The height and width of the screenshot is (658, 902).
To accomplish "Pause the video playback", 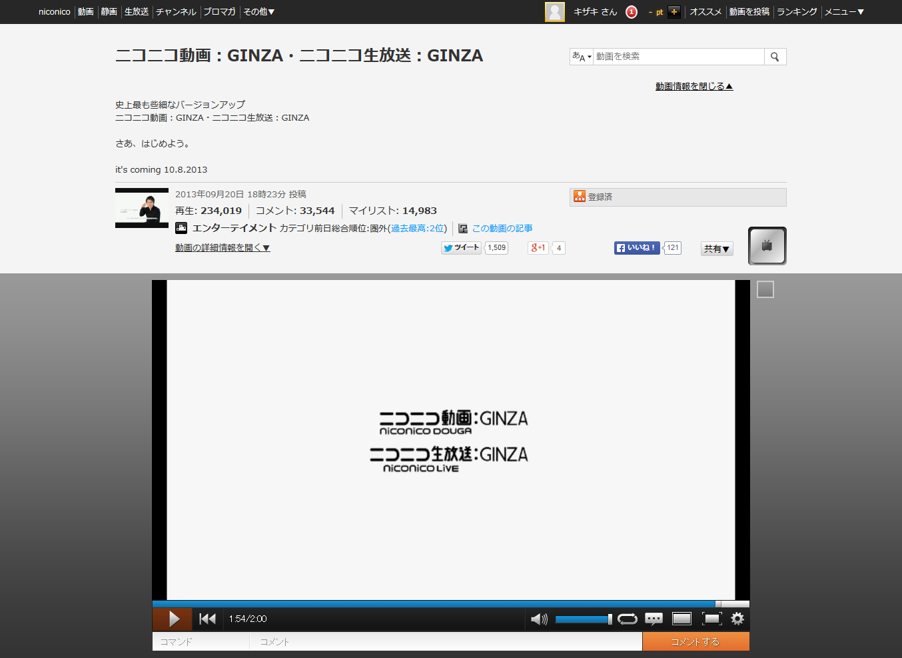I will pyautogui.click(x=172, y=619).
